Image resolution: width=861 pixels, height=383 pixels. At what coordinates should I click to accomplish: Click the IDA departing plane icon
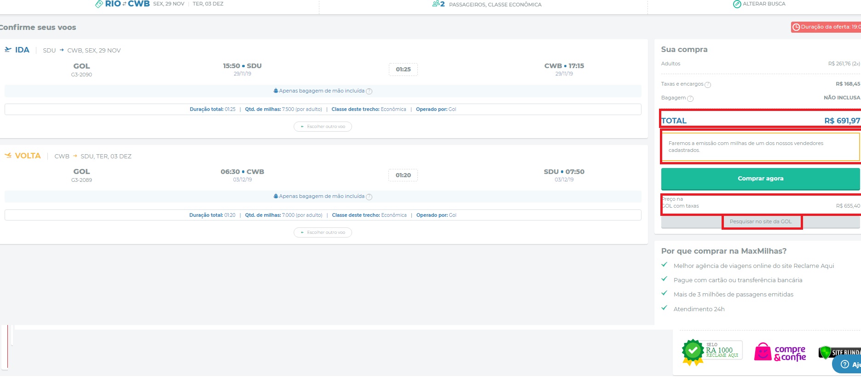8,50
